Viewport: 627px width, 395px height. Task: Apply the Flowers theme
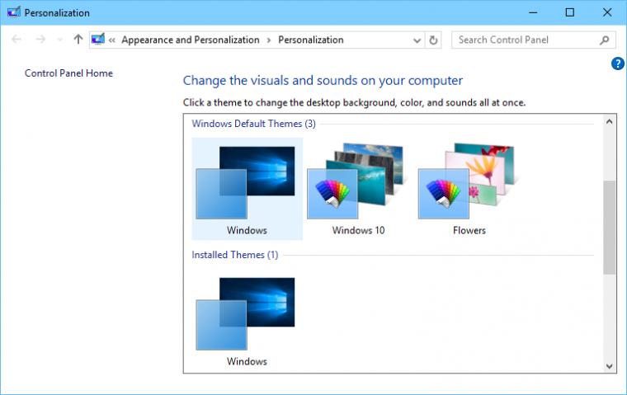(x=469, y=189)
